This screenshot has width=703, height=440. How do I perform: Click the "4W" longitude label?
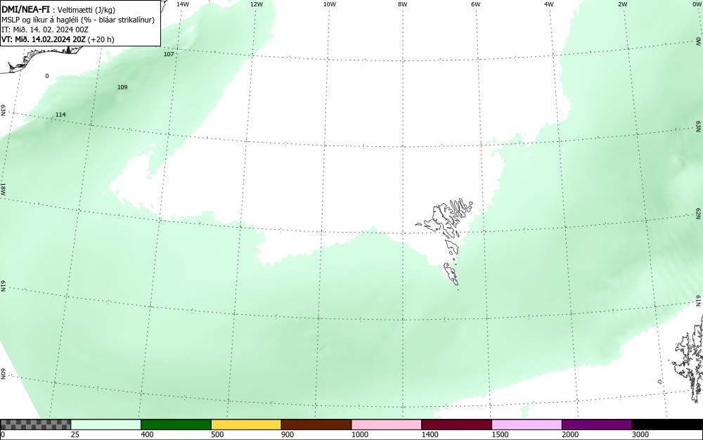549,4
